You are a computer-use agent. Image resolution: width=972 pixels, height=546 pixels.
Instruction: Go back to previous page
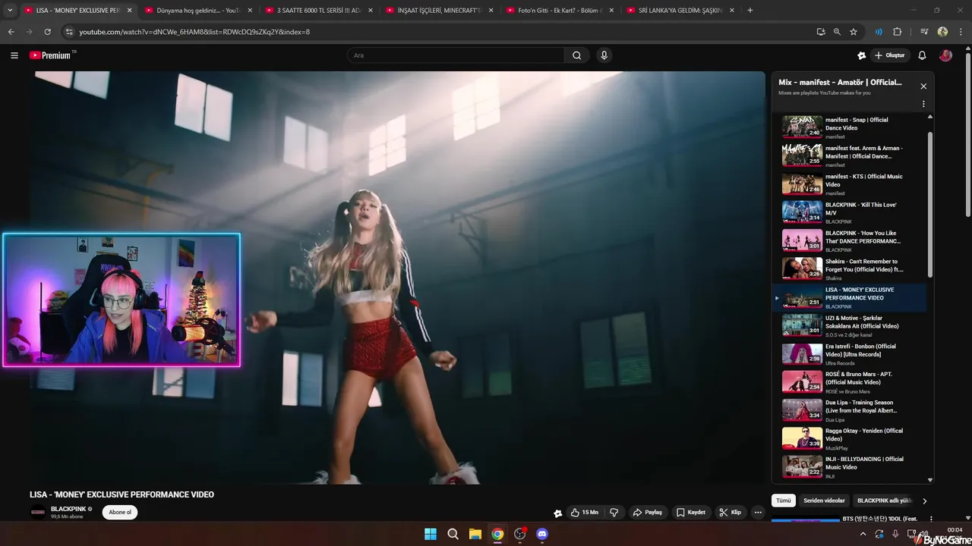tap(11, 32)
